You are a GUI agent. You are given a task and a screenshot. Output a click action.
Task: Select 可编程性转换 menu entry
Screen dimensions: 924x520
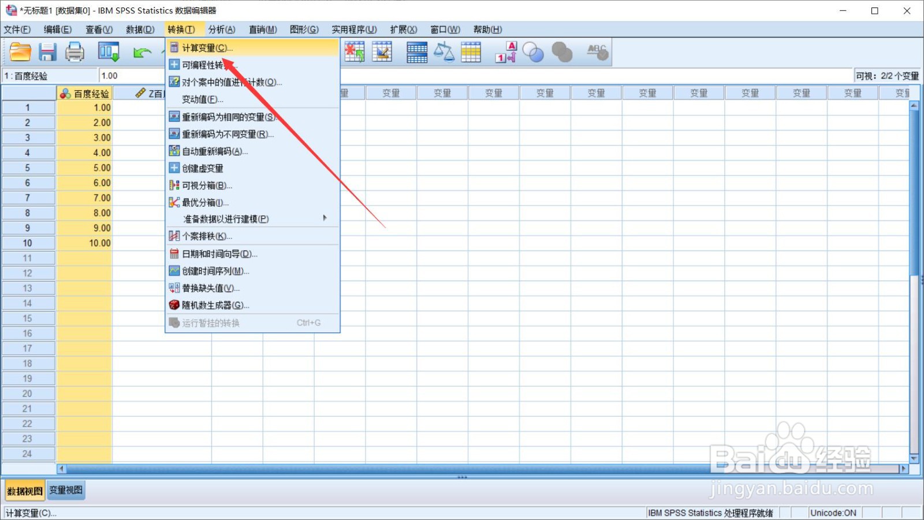(x=252, y=65)
